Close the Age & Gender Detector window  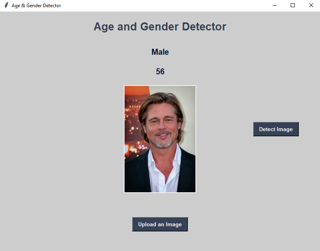[311, 5]
